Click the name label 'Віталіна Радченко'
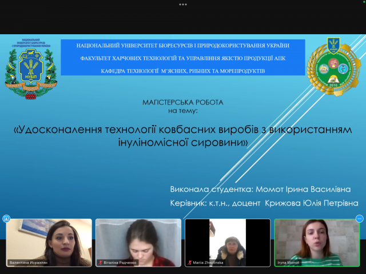The height and width of the screenshot is (274, 366). pos(120,263)
